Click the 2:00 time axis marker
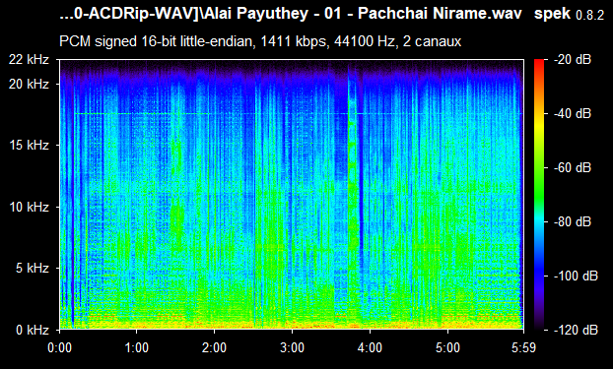This screenshot has width=613, height=369. point(214,347)
